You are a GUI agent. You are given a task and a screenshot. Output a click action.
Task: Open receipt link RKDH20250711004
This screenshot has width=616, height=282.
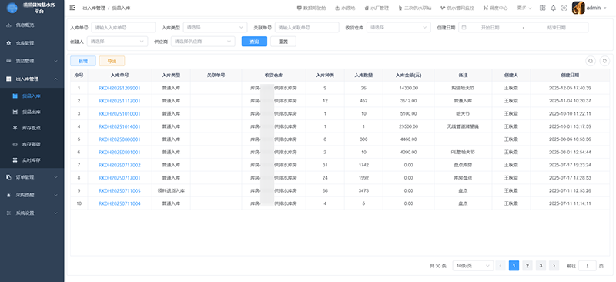pos(119,203)
